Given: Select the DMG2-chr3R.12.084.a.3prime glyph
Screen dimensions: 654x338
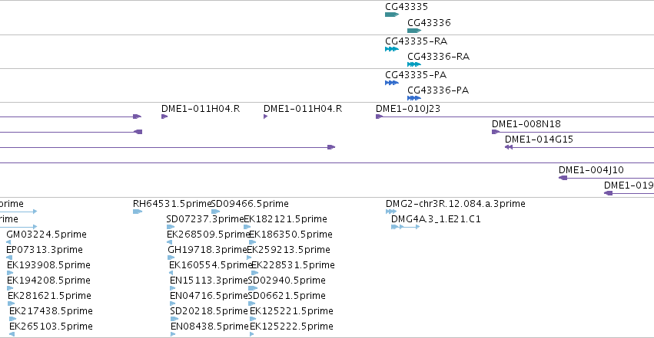Looking at the screenshot, I should coord(391,212).
